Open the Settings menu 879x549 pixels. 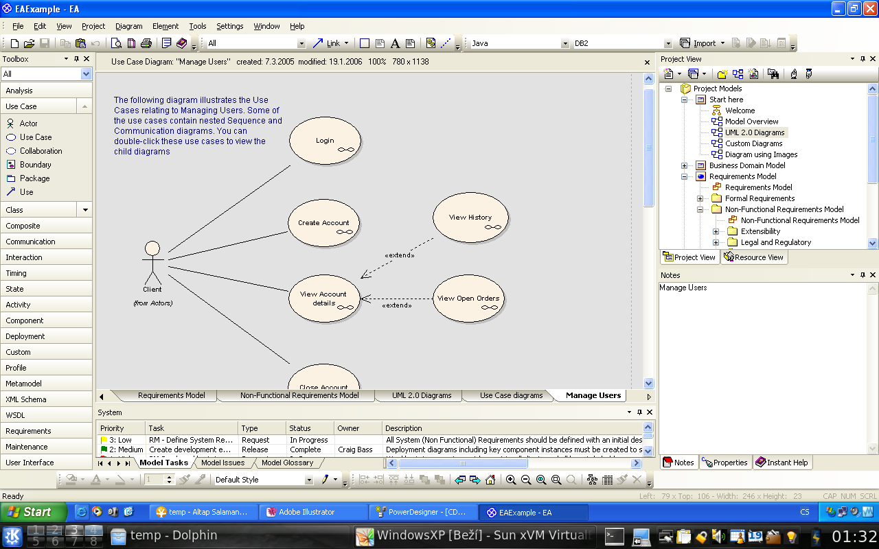[230, 26]
